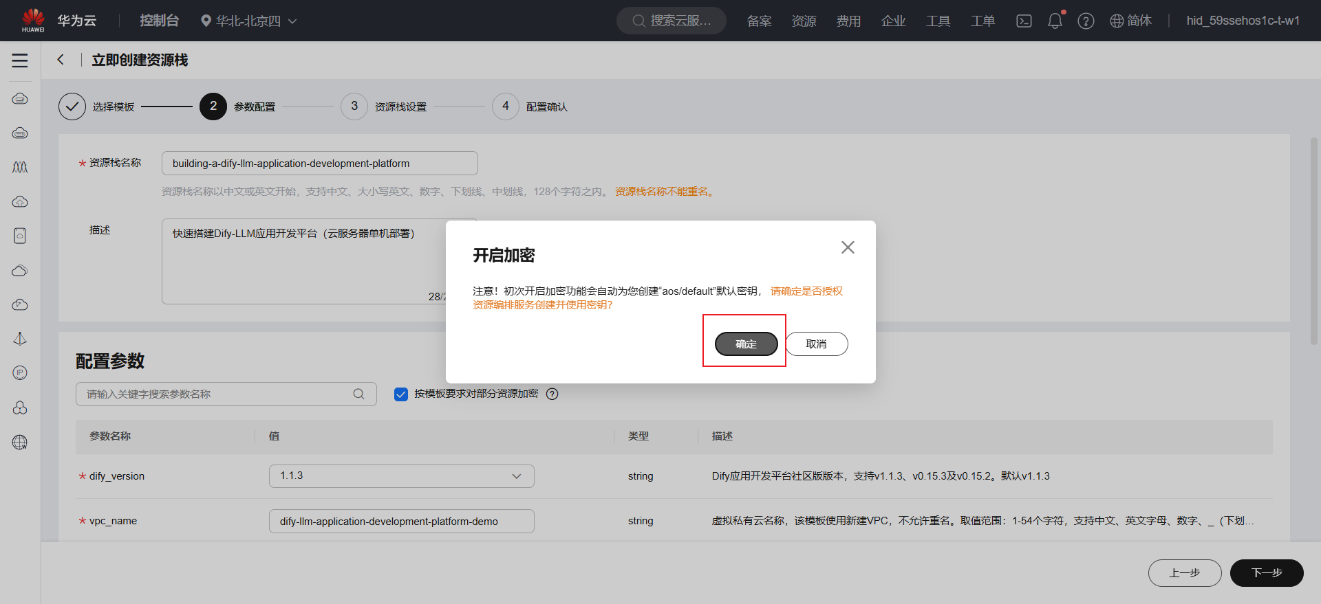Click the page vertical scrollbar

pos(1313,241)
